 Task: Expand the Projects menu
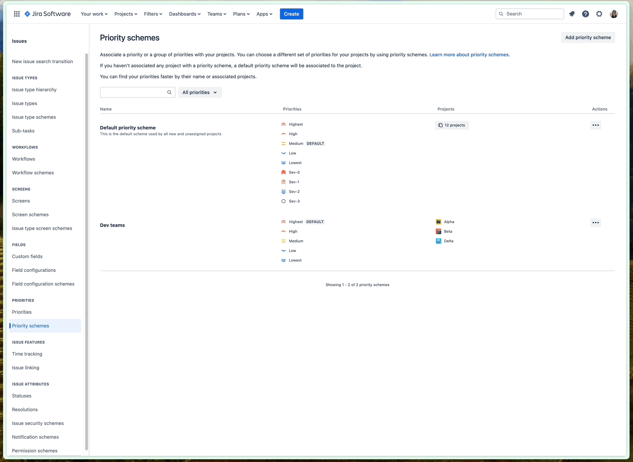point(126,14)
